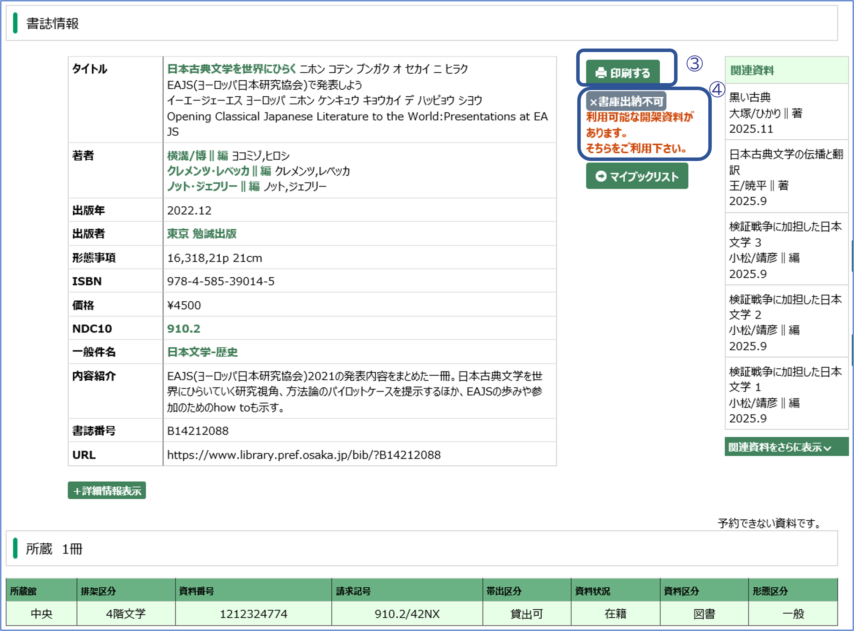Click the printer icon on print button
The height and width of the screenshot is (631, 854).
601,73
